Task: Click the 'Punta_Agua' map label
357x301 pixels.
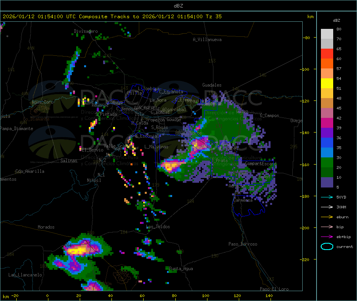Action: click(x=181, y=269)
